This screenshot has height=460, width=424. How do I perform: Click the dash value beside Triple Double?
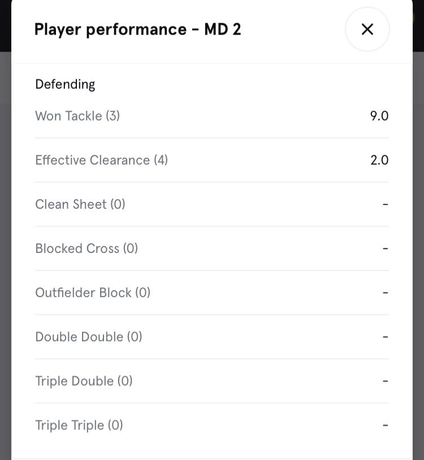click(x=385, y=381)
